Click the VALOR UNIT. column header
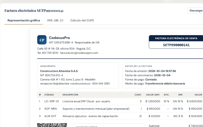 (x=153, y=95)
